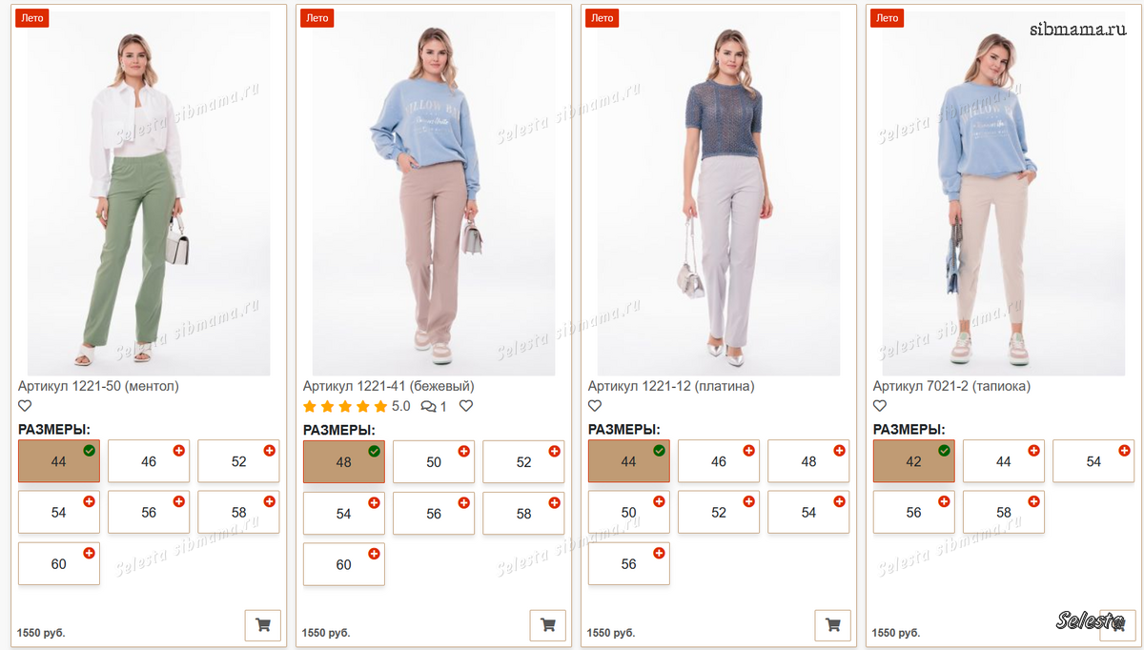Toggle selected size 42 on article 7021-2
The height and width of the screenshot is (650, 1144).
(913, 461)
